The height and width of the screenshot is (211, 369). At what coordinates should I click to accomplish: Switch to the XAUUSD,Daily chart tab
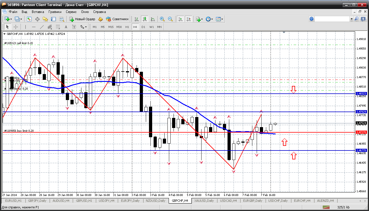tap(204, 201)
